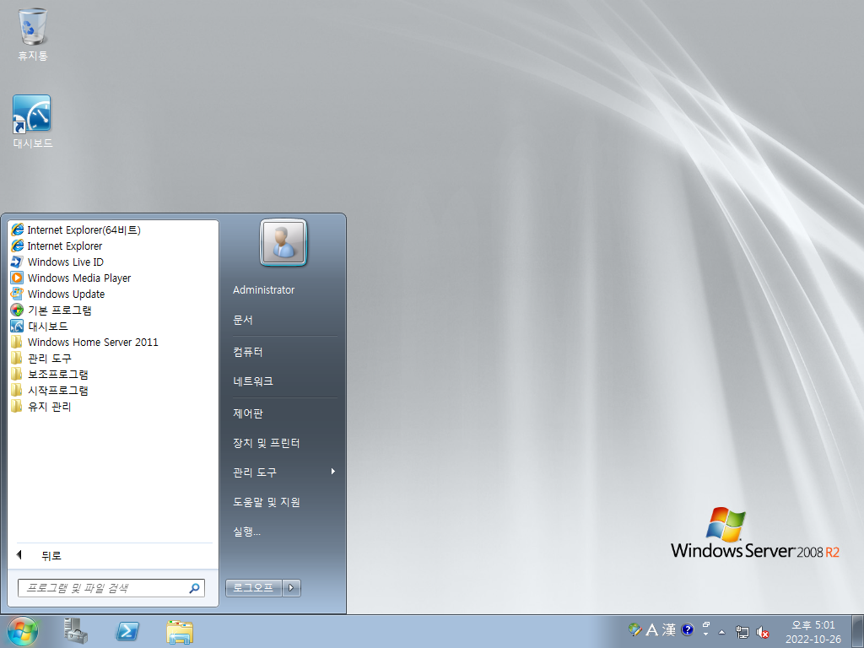Select the 휴지통 desktop icon
The height and width of the screenshot is (648, 864).
tap(33, 34)
